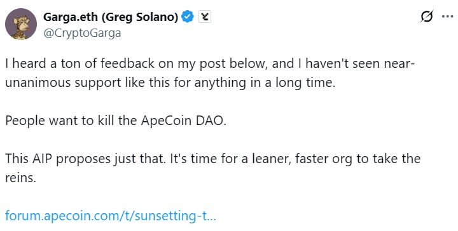
Task: Open the forum.apecoin.com sunsetting link
Action: [111, 216]
